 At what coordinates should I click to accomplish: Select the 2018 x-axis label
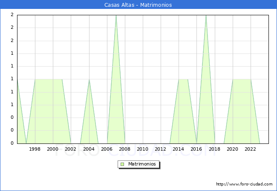pos(214,149)
